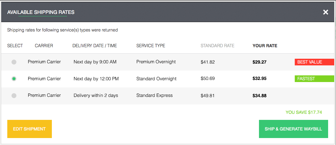Click the Select column header

click(x=15, y=46)
